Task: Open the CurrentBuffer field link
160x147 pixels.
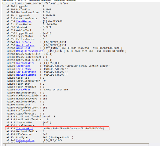Action: click(25, 63)
